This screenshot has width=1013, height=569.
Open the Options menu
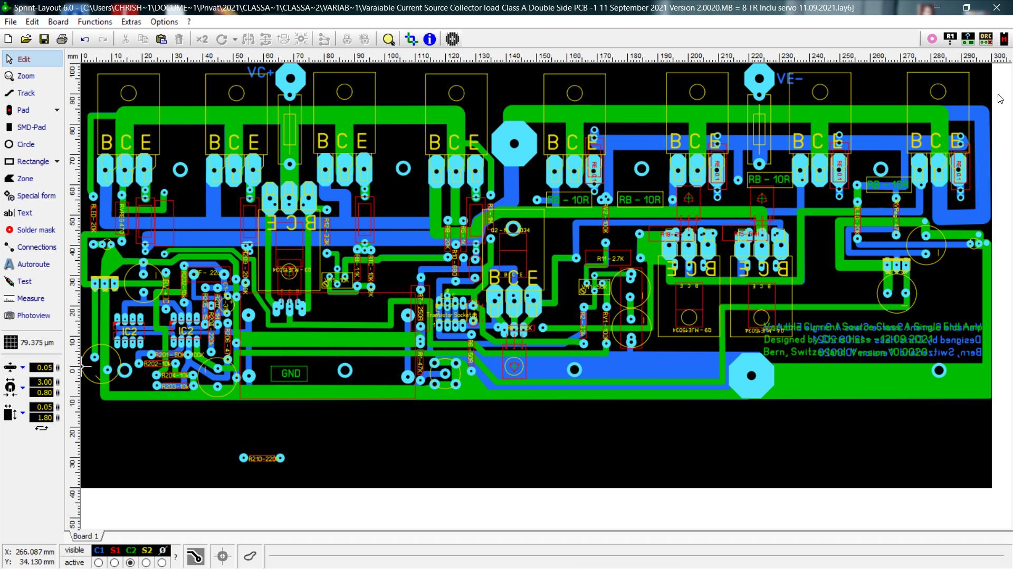[x=164, y=22]
